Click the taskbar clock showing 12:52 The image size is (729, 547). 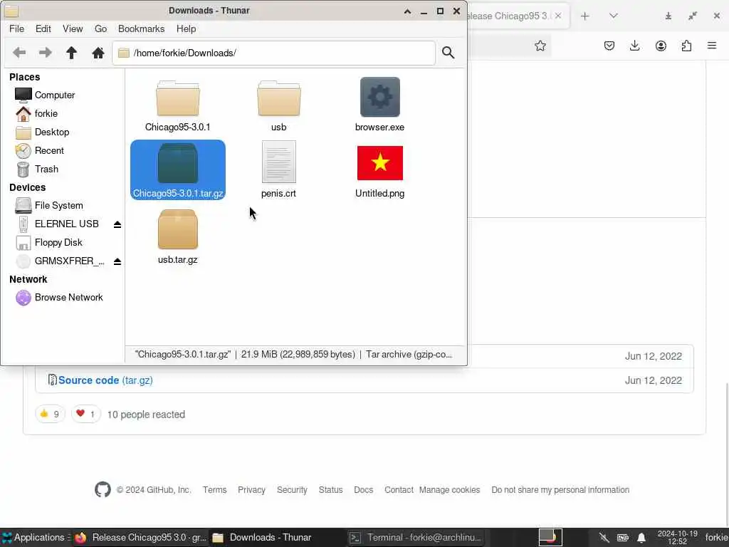click(678, 538)
